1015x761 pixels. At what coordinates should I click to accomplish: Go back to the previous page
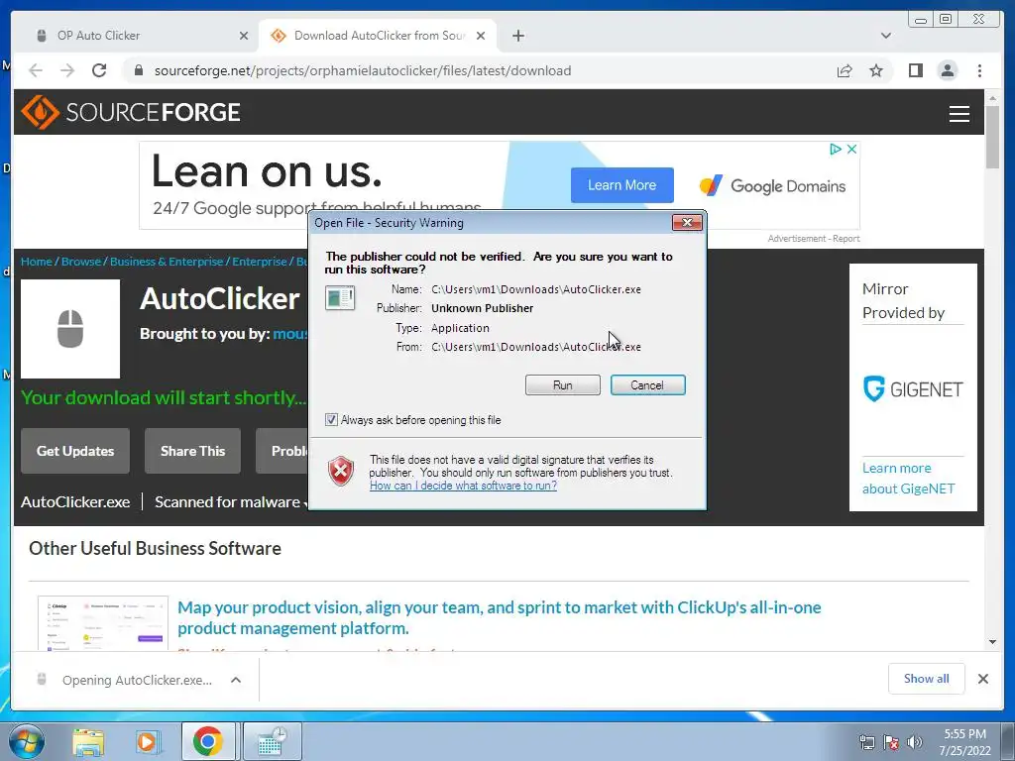click(36, 70)
